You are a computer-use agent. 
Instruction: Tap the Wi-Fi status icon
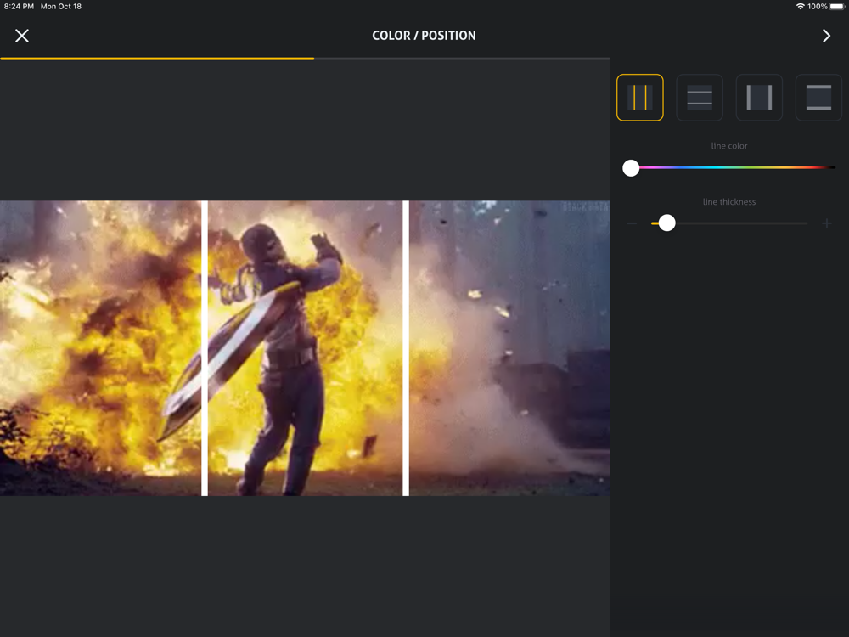(x=801, y=7)
